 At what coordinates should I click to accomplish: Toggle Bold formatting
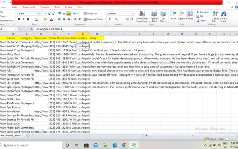tap(19, 19)
